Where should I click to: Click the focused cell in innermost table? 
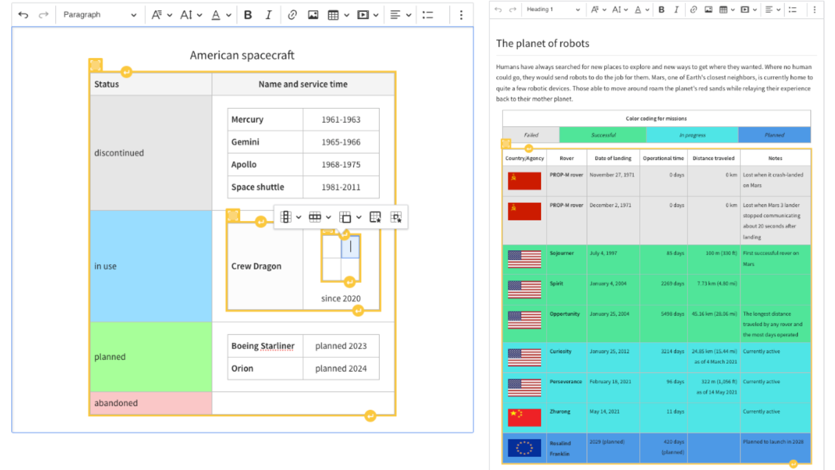[x=350, y=247]
